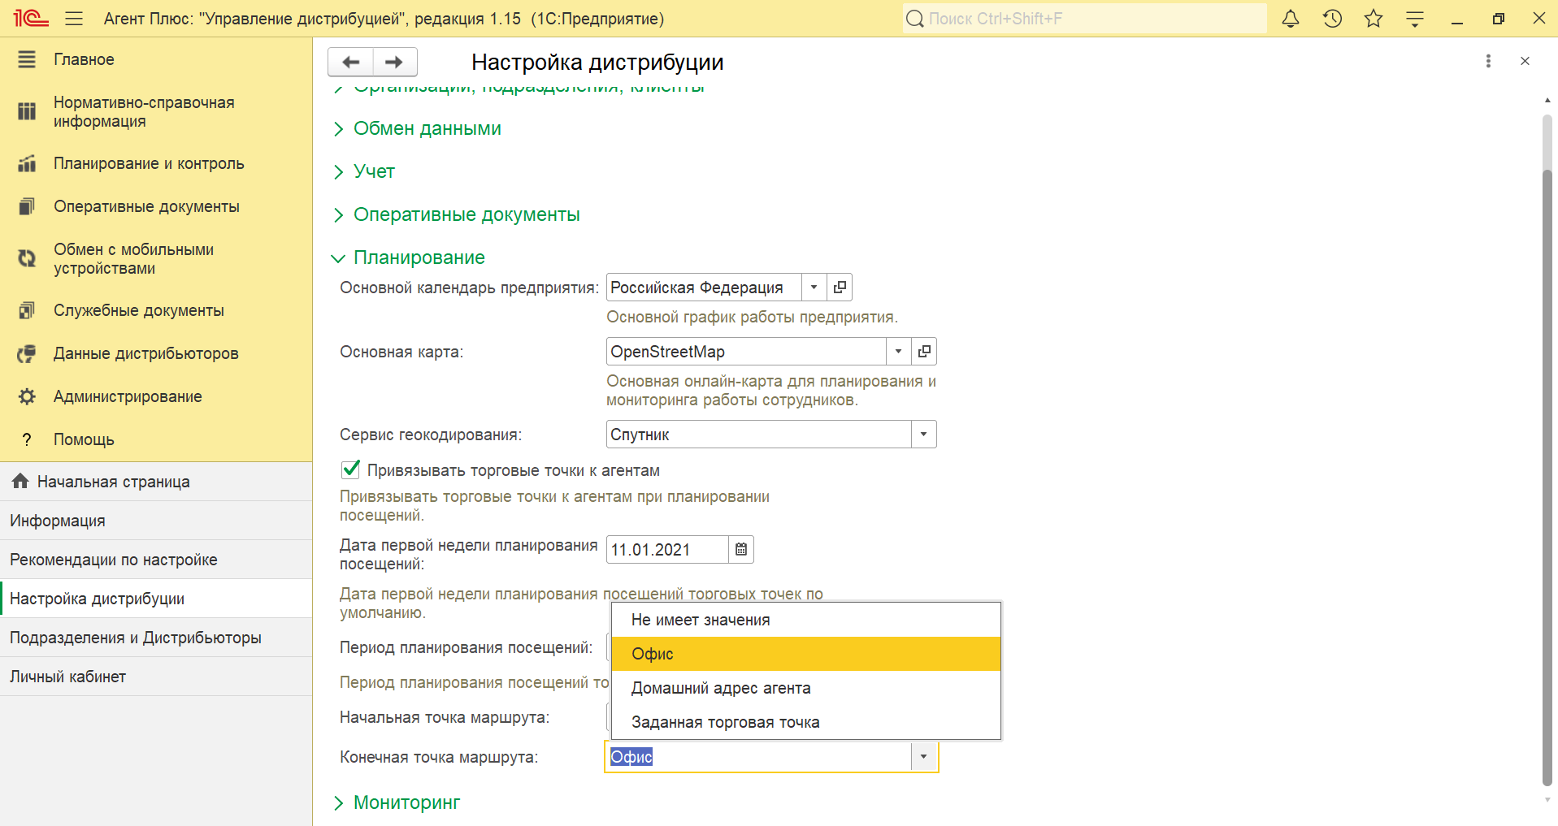
Task: Click scrollbar down arrow
Action: coord(1547,800)
